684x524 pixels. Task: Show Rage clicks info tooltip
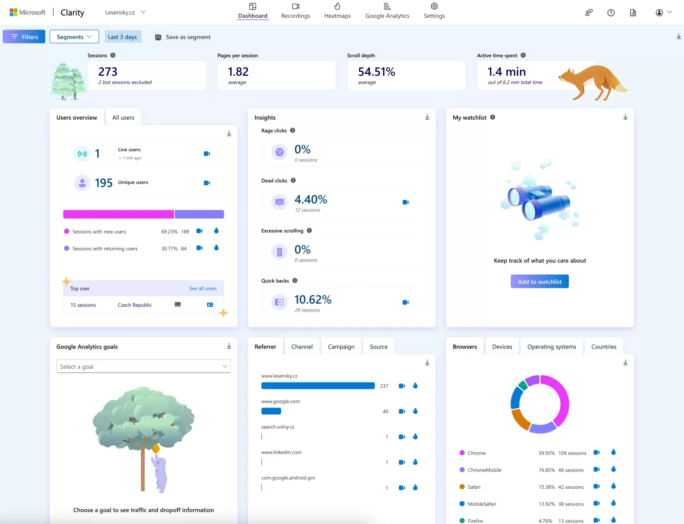(x=293, y=130)
